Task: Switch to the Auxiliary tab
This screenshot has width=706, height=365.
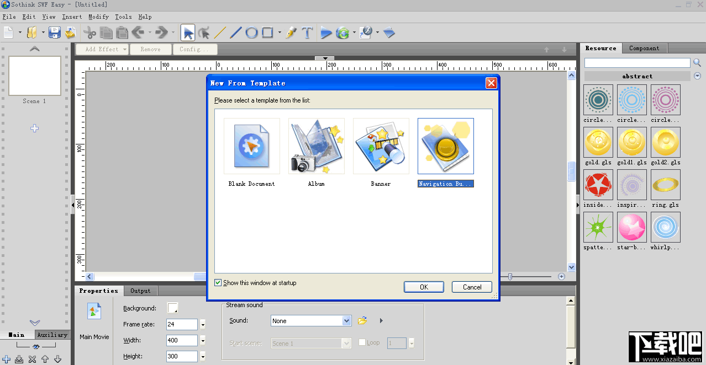Action: click(x=52, y=335)
